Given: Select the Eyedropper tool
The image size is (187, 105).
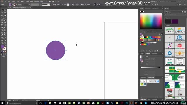Looking at the screenshot, I should point(2,35).
